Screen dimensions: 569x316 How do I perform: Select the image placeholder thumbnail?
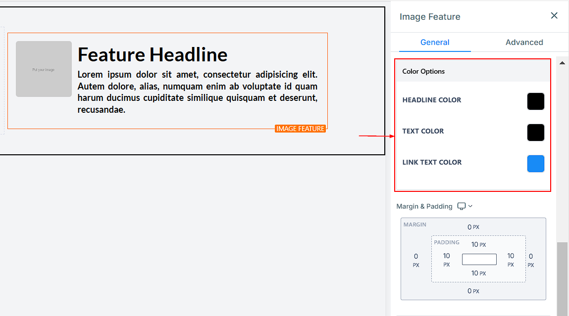[x=44, y=69]
